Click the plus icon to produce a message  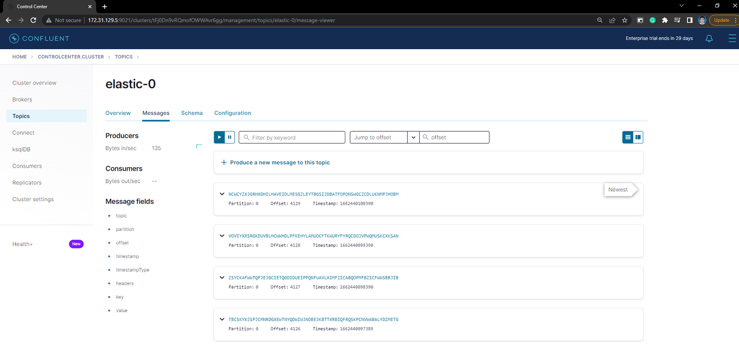tap(224, 163)
